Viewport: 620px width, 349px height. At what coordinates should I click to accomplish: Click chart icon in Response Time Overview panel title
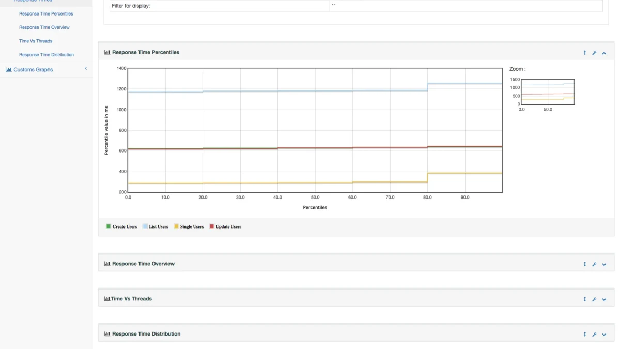coord(107,264)
